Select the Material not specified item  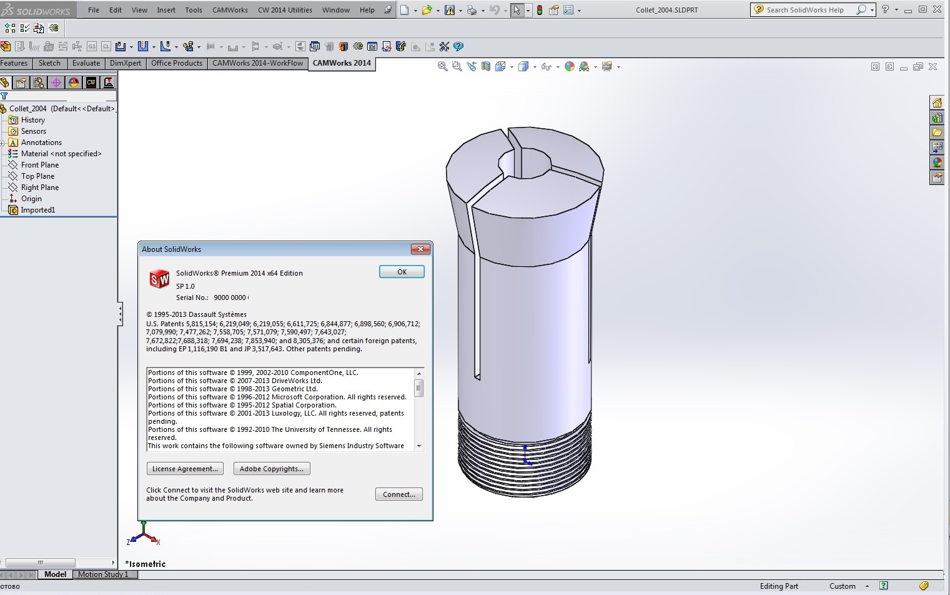tap(61, 154)
